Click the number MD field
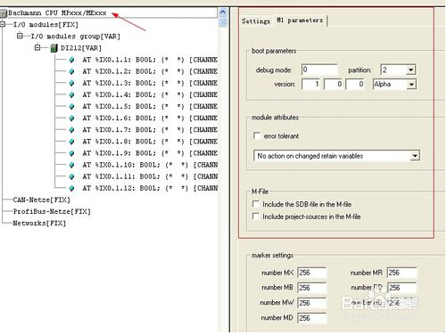Image resolution: width=447 pixels, height=335 pixels. click(x=312, y=318)
